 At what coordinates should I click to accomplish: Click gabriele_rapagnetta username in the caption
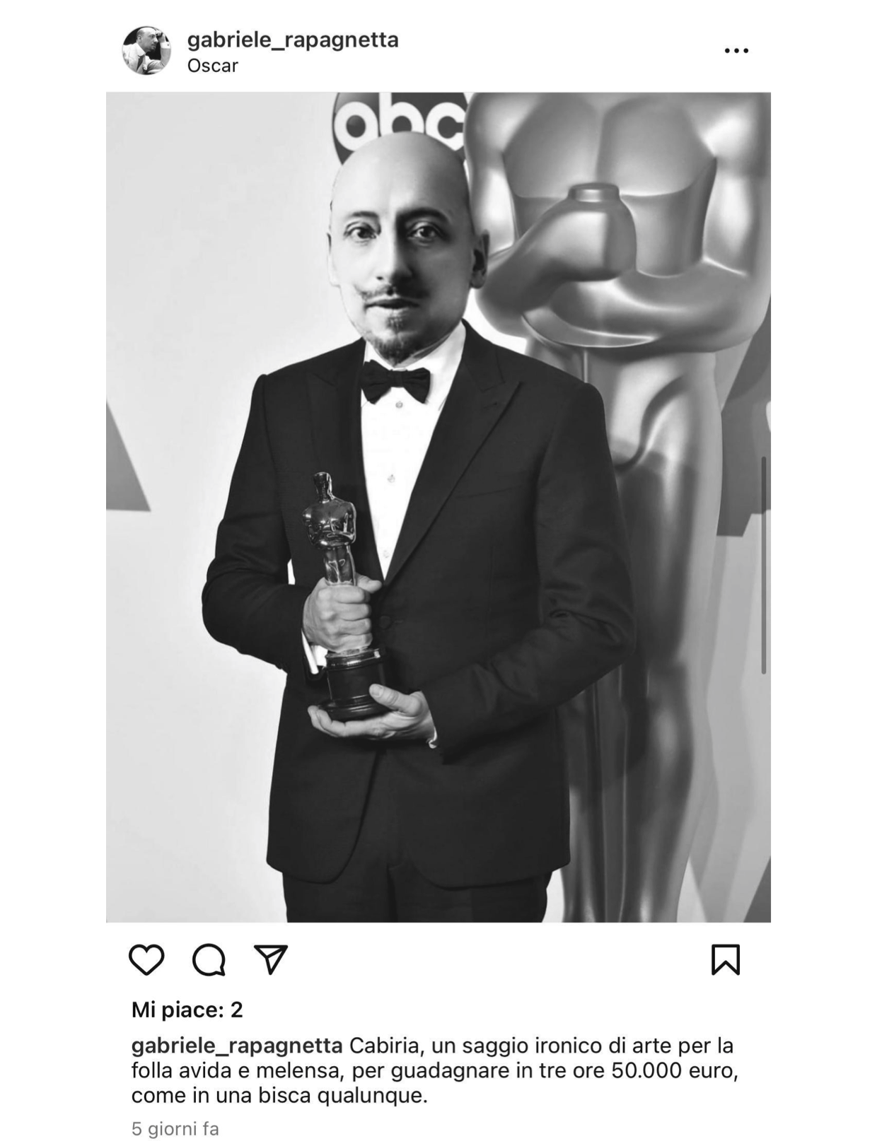click(x=237, y=1046)
